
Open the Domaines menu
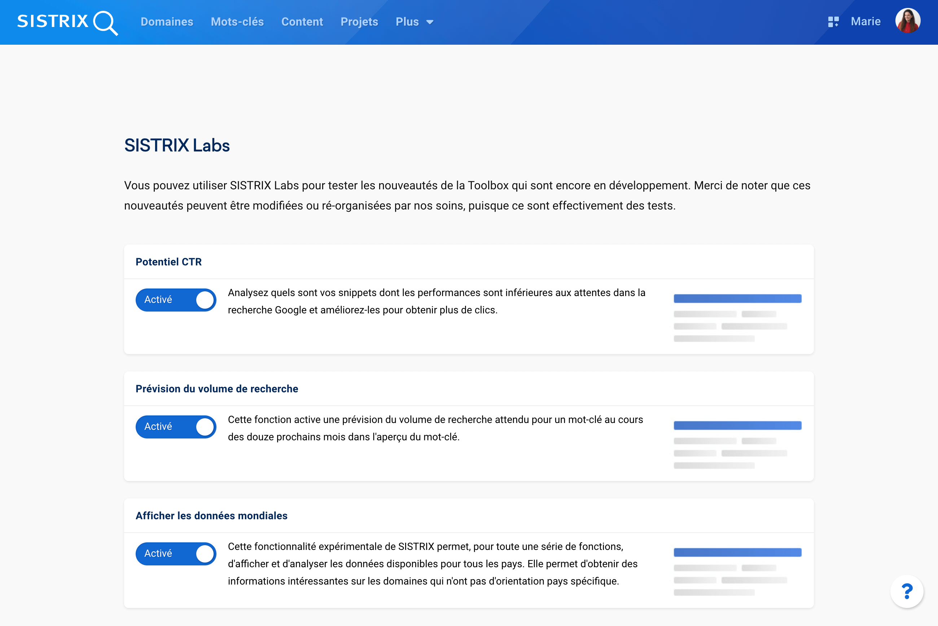coord(167,22)
